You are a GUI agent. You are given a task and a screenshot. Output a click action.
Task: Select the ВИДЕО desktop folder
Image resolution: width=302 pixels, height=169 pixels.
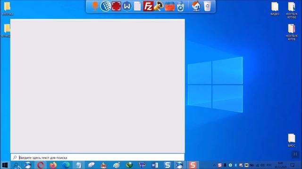point(275,8)
